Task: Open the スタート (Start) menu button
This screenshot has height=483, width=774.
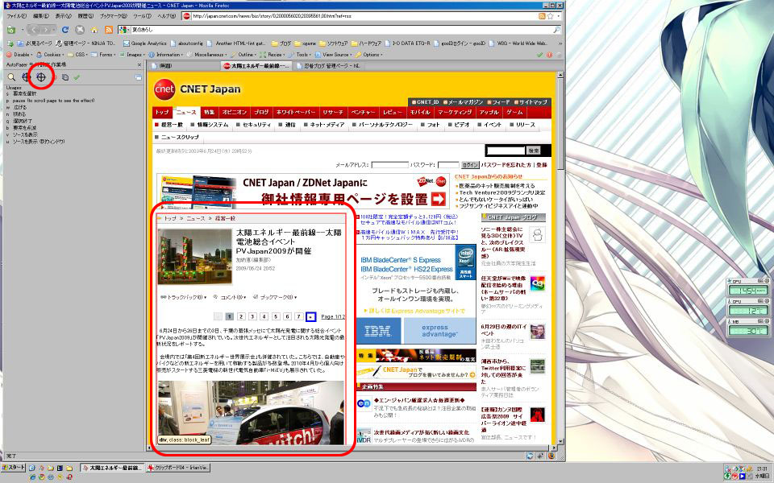Action: coord(14,467)
